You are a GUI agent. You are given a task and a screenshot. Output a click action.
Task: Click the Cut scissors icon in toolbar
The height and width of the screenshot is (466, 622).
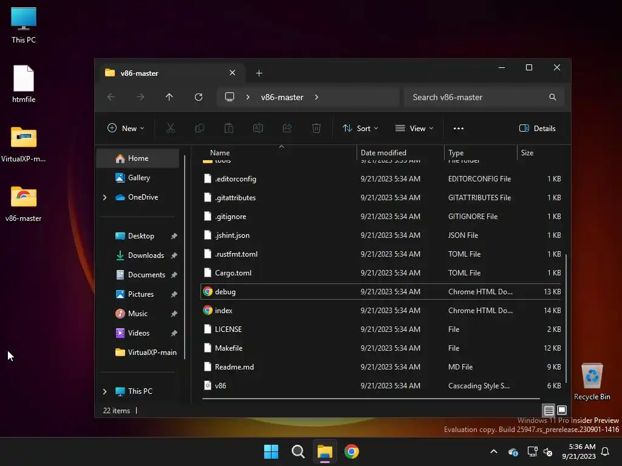pyautogui.click(x=170, y=128)
